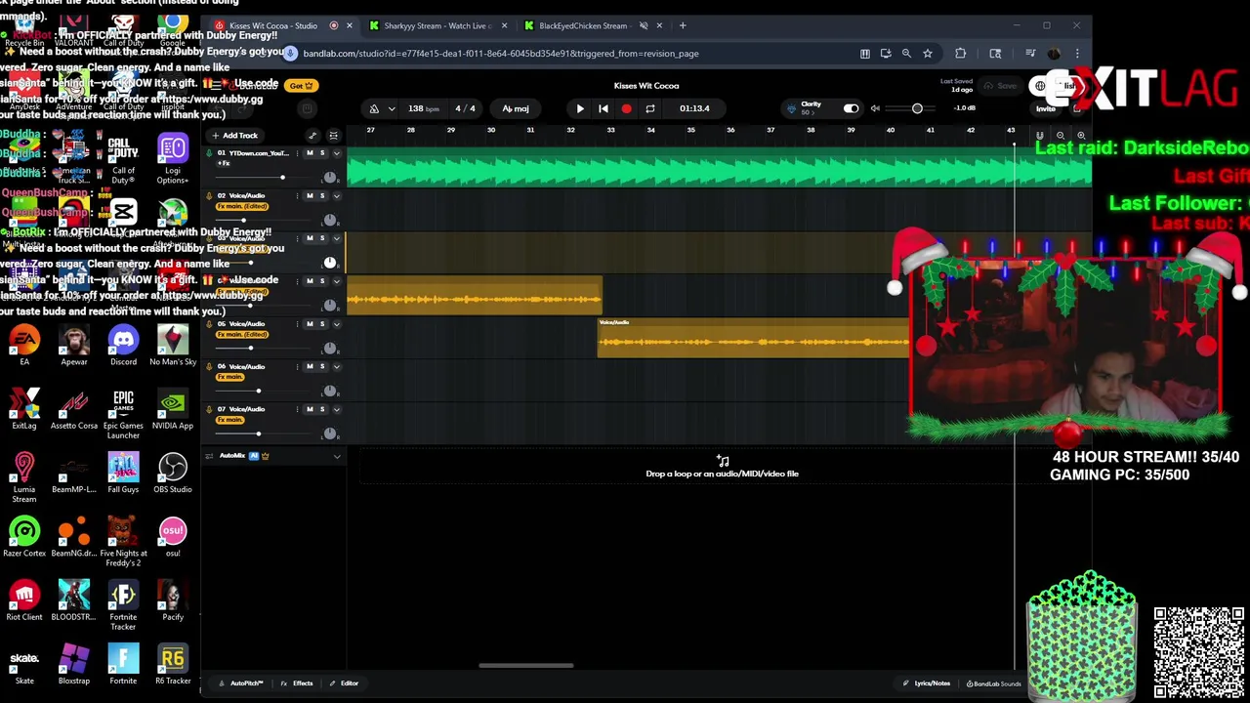This screenshot has width=1250, height=703.
Task: Click the Add Track button
Action: click(234, 136)
